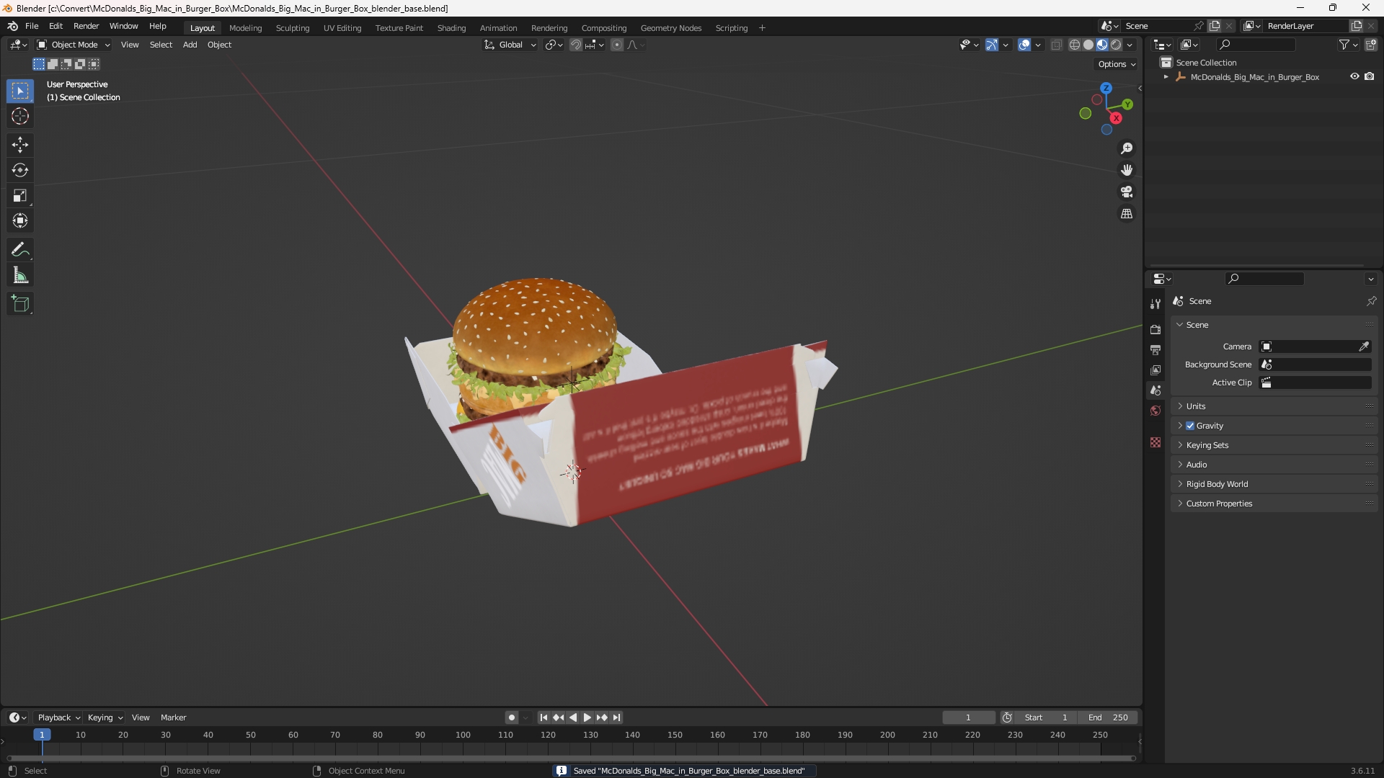Select the Measure tool
This screenshot has height=778, width=1384.
(x=20, y=275)
